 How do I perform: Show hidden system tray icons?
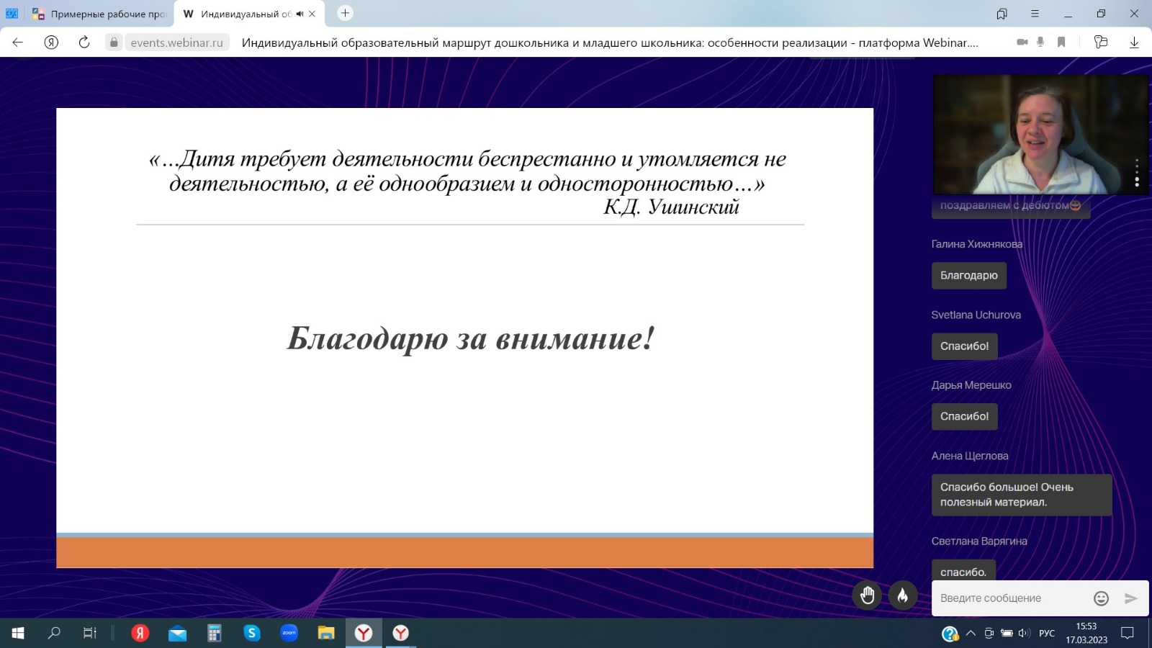point(971,634)
